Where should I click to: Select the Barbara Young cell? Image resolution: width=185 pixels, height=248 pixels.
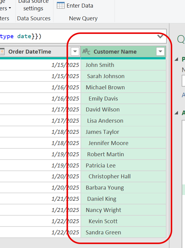tap(123, 187)
